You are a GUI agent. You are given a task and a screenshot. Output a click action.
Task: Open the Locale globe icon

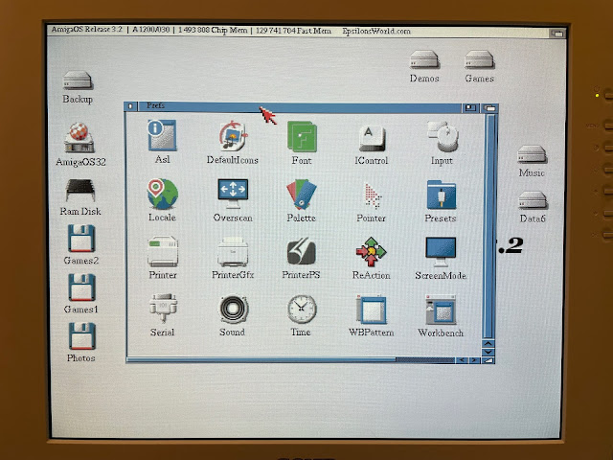click(162, 194)
